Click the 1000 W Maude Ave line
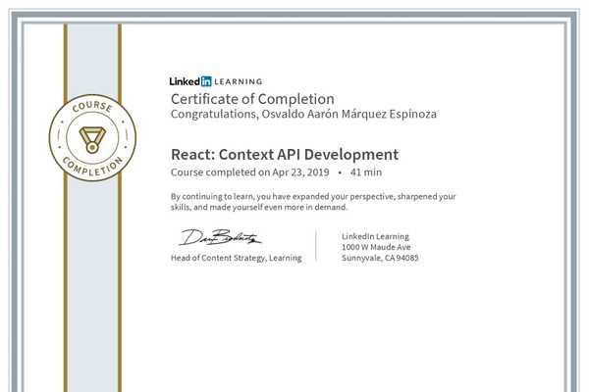Screen dimensions: 589x392 coord(376,247)
